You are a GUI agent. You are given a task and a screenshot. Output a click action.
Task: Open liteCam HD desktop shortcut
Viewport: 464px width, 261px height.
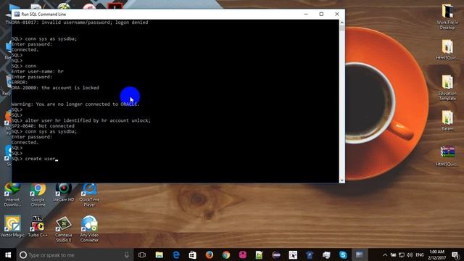[63, 192]
